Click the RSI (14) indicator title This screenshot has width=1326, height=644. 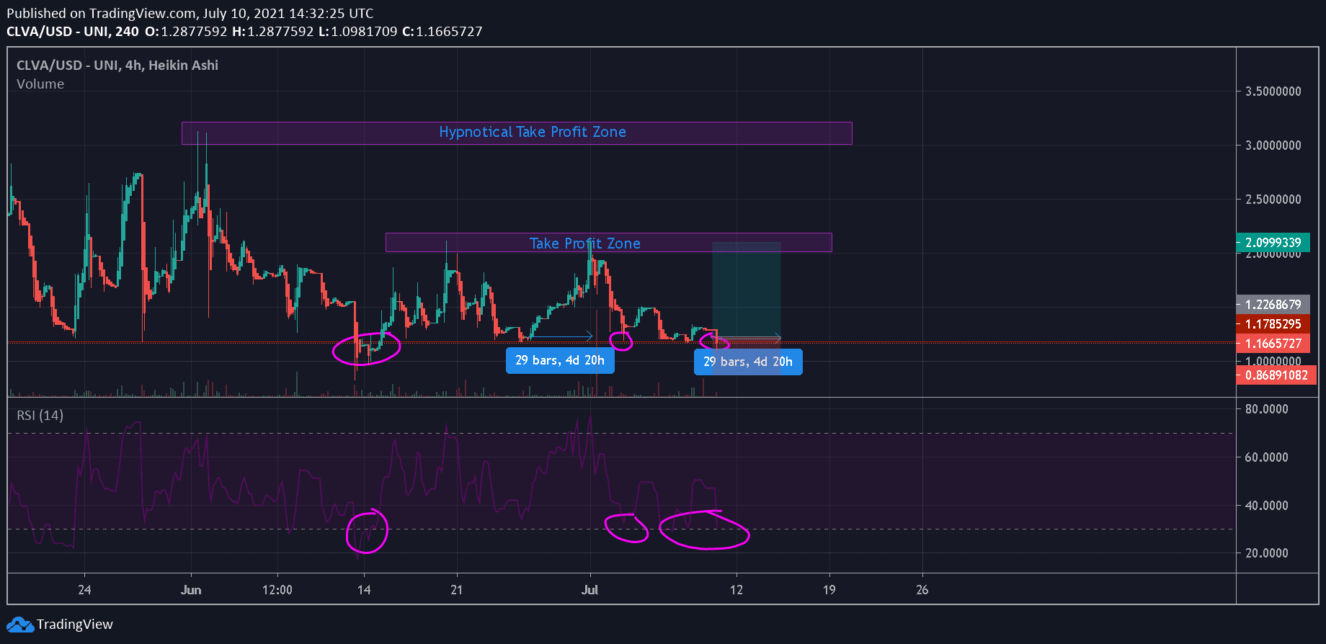click(x=40, y=416)
